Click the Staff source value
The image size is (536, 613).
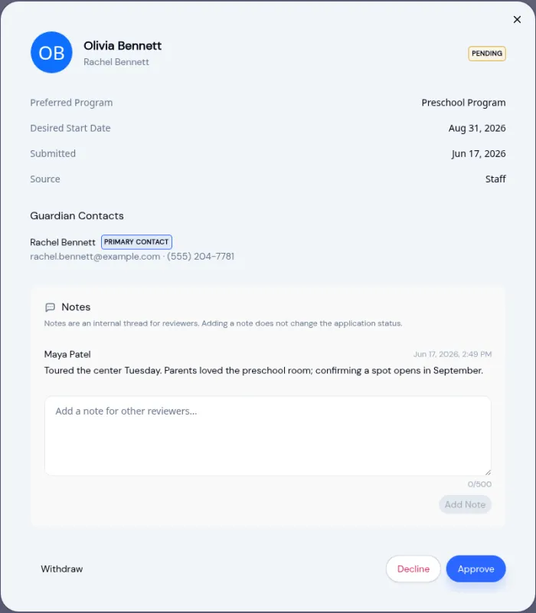495,179
